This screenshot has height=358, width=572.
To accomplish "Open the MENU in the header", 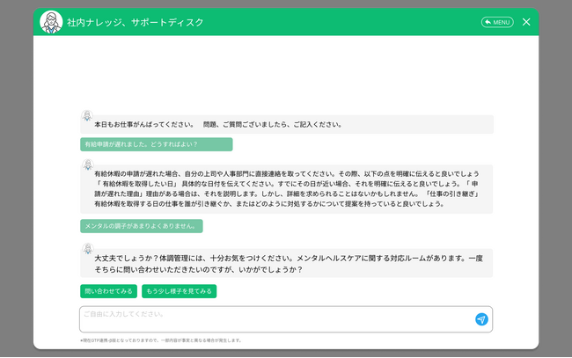I will [x=497, y=22].
